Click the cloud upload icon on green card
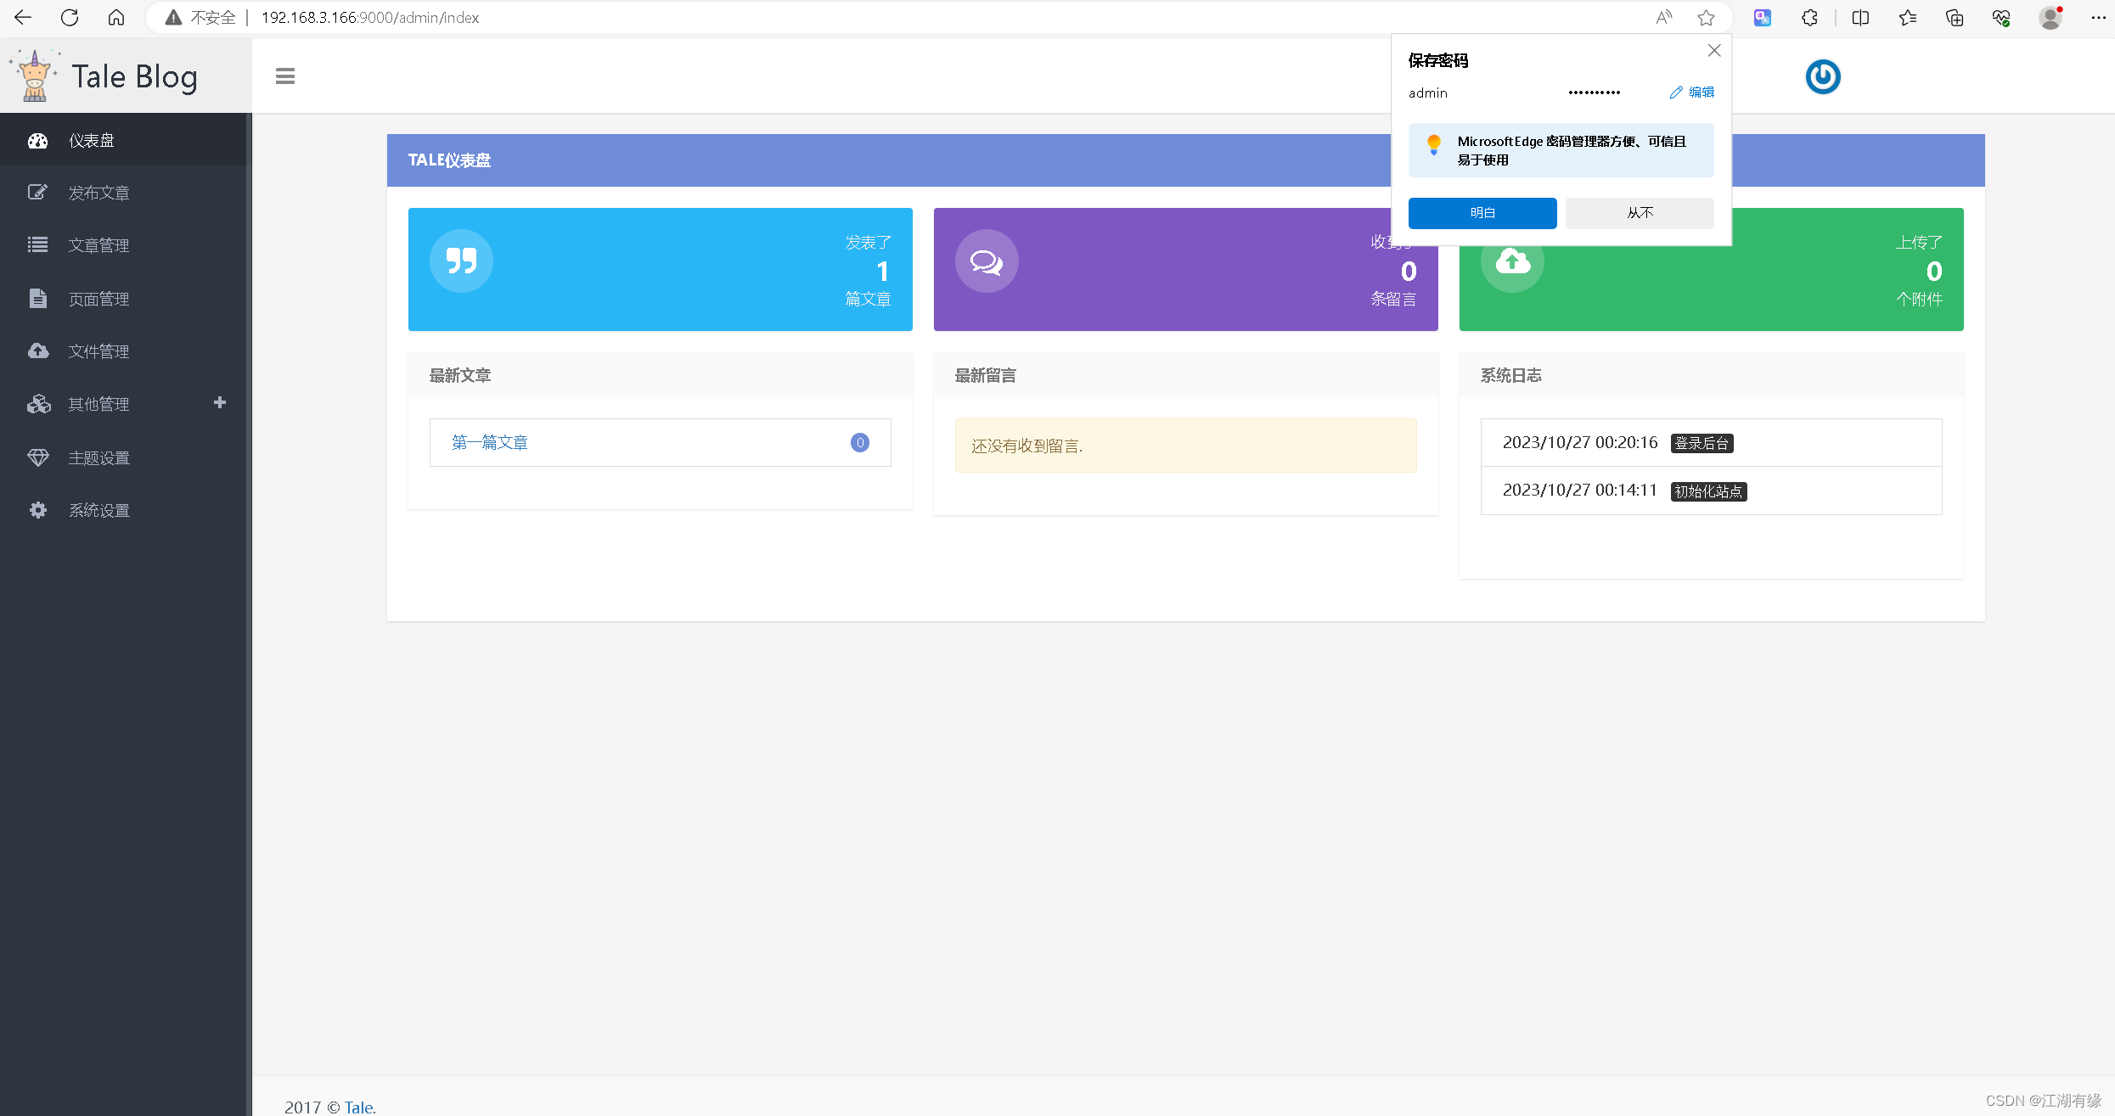Screen dimensions: 2115x1116 pyautogui.click(x=1512, y=261)
